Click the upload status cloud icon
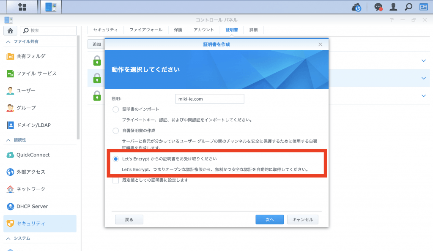433x251 pixels. (x=357, y=7)
